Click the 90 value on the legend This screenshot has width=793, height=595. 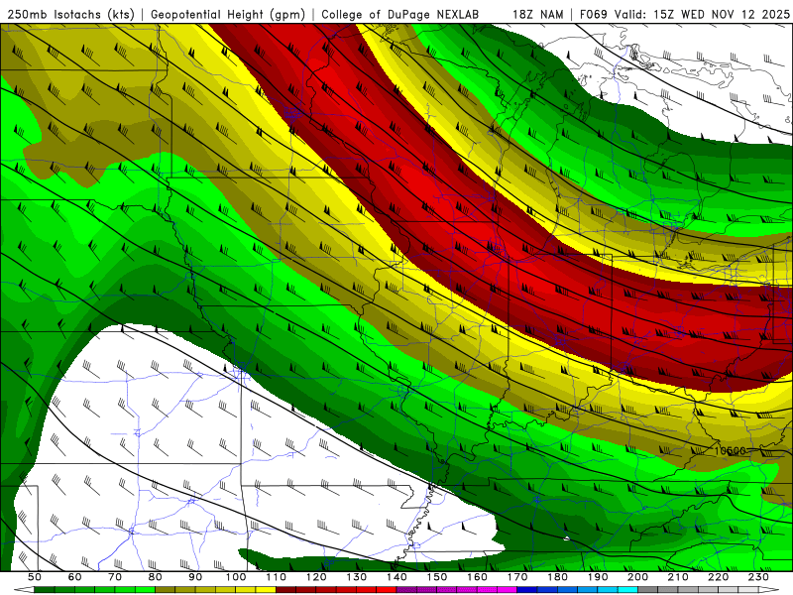pos(195,577)
